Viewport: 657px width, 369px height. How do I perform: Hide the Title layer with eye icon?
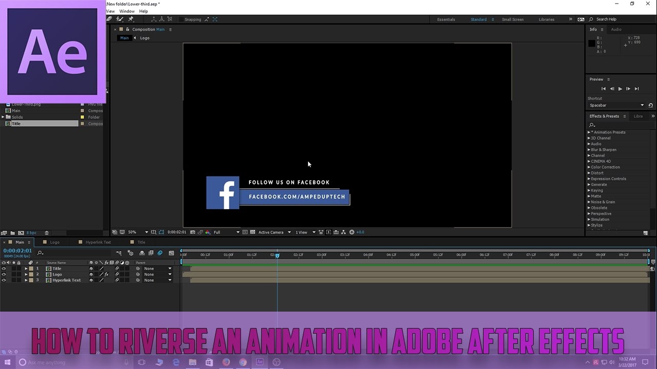[4, 269]
